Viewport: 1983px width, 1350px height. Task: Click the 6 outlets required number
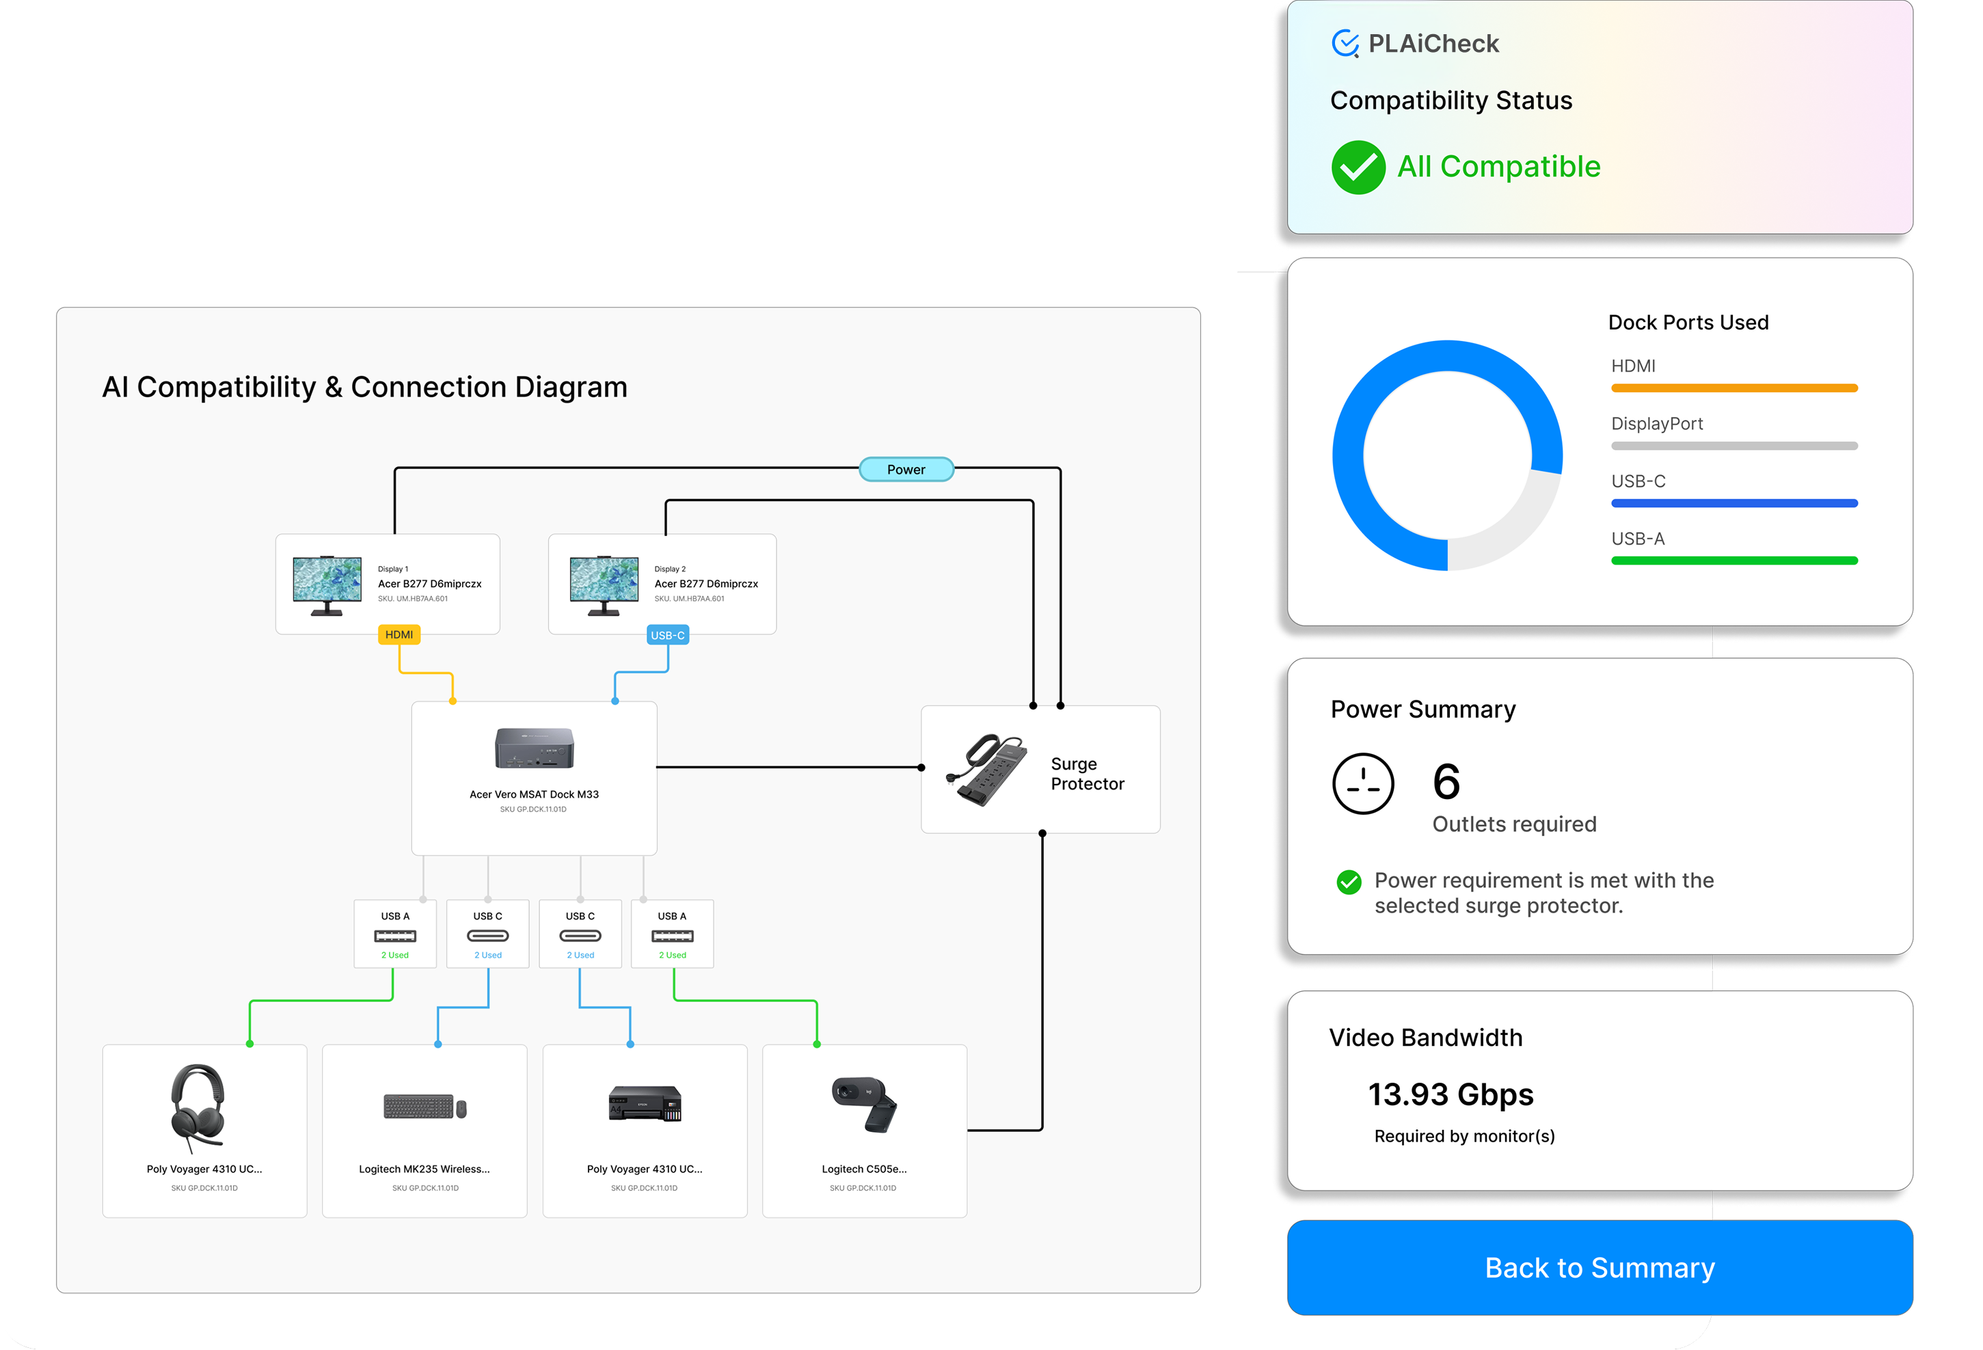(x=1446, y=782)
